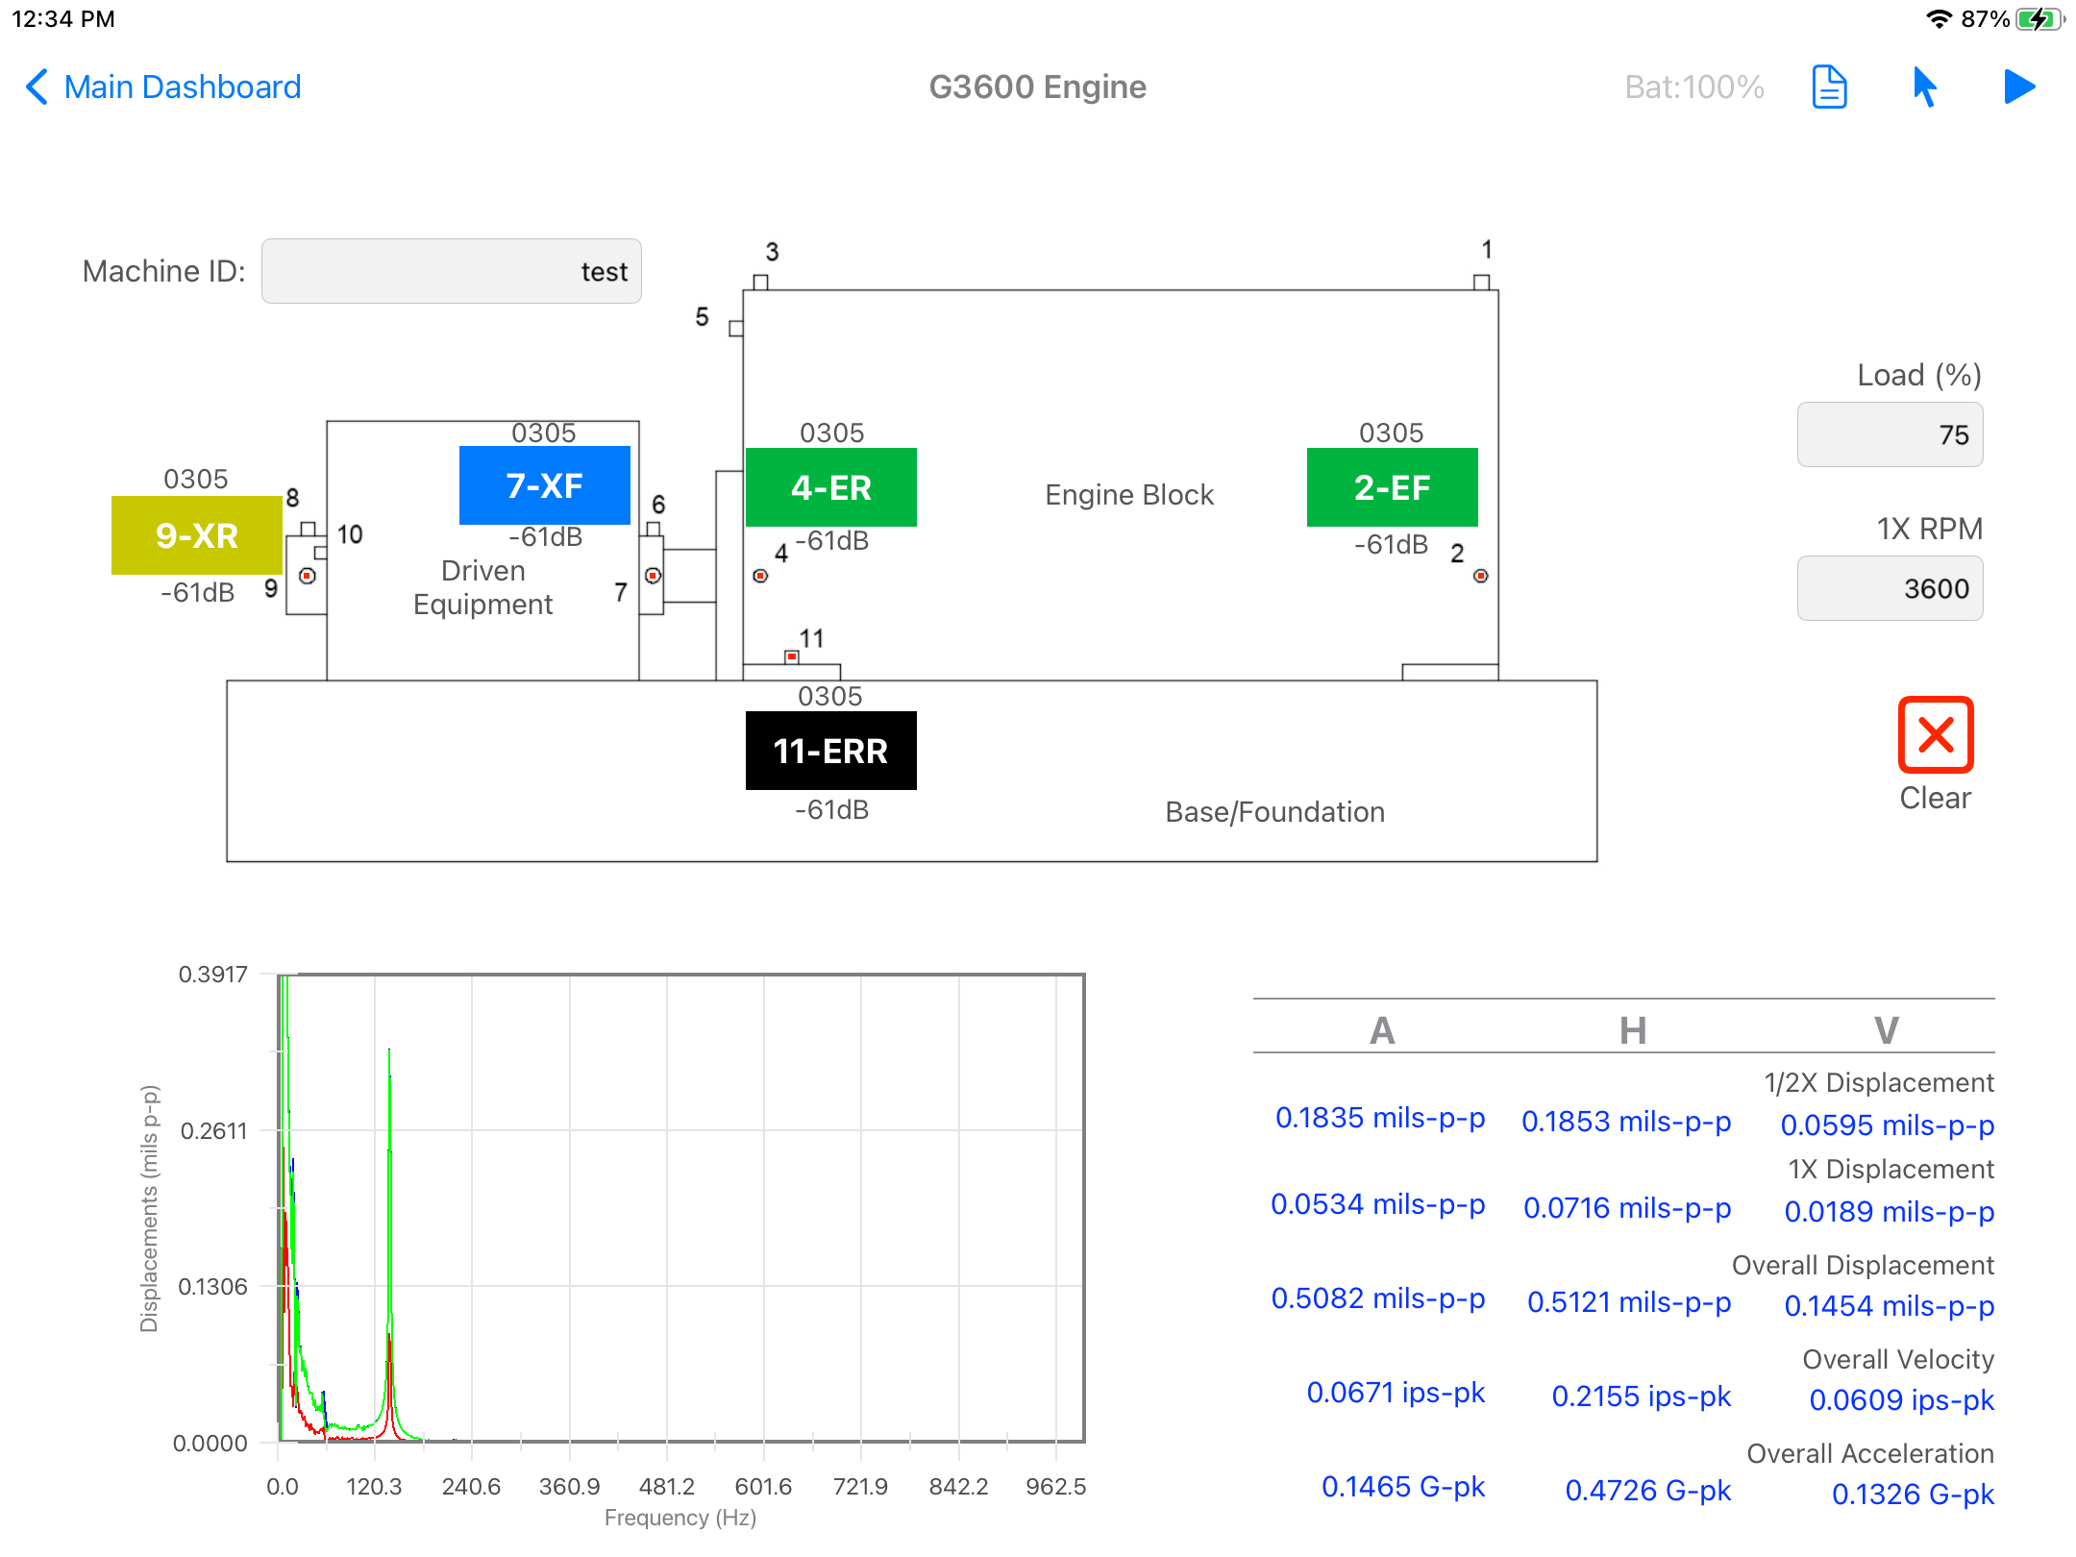The width and height of the screenshot is (2076, 1557).
Task: Tap sensor point 4 on engine block
Action: pos(760,576)
